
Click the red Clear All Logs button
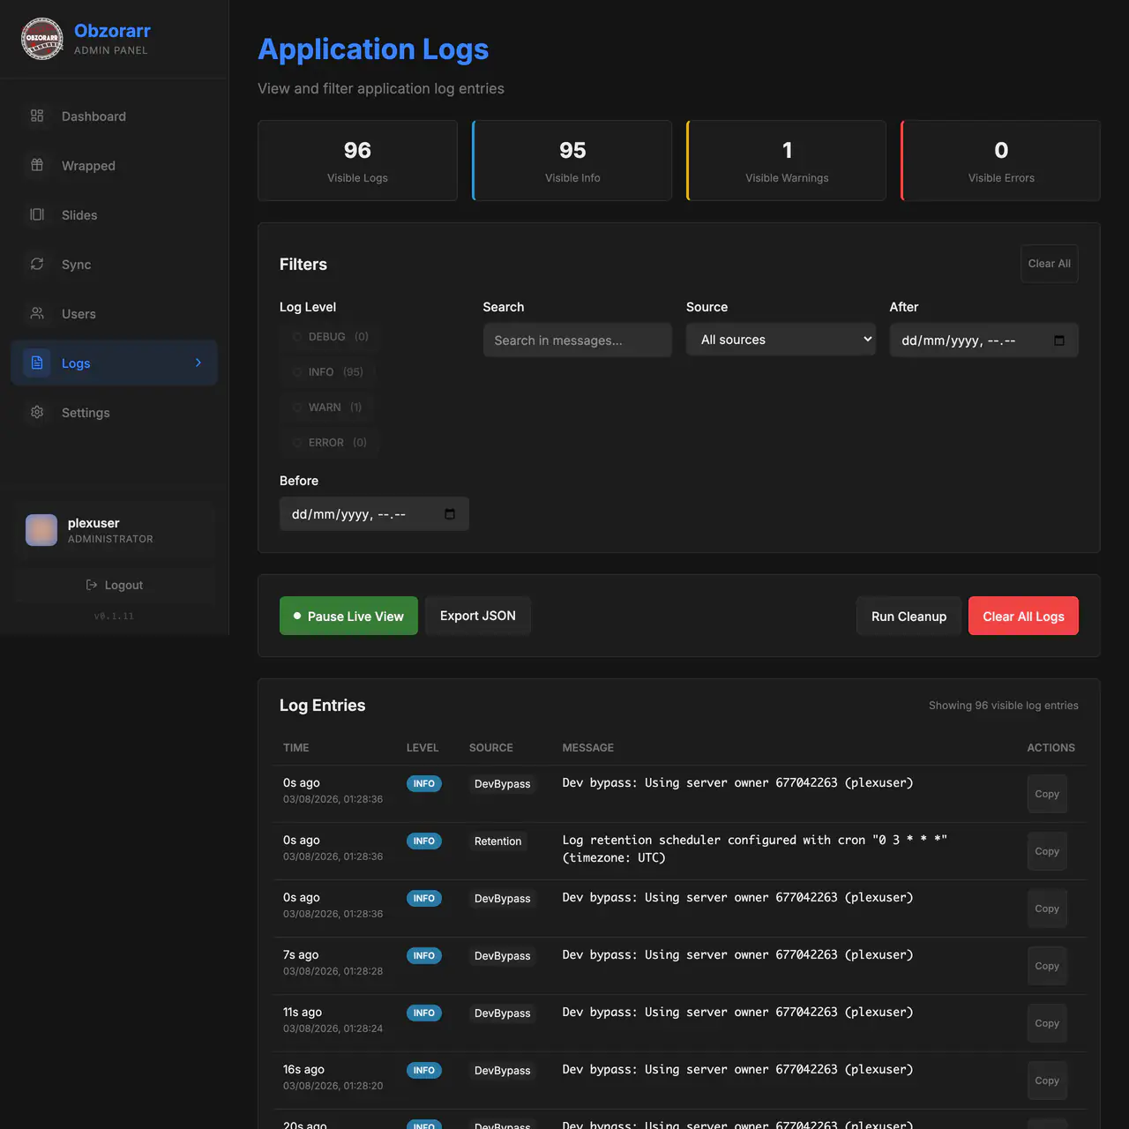pos(1023,616)
